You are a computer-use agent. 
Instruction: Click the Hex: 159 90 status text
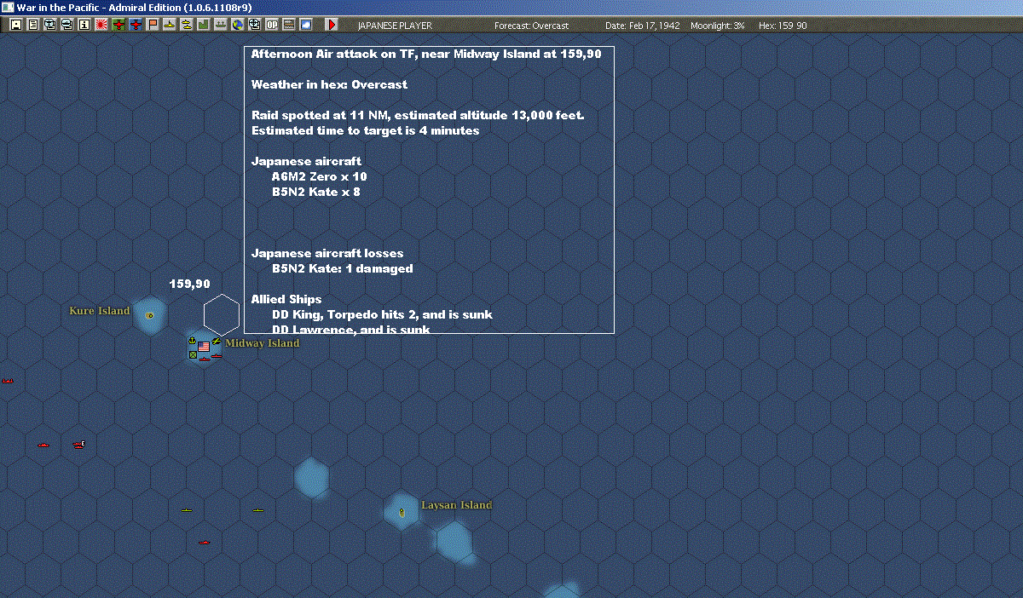click(783, 26)
